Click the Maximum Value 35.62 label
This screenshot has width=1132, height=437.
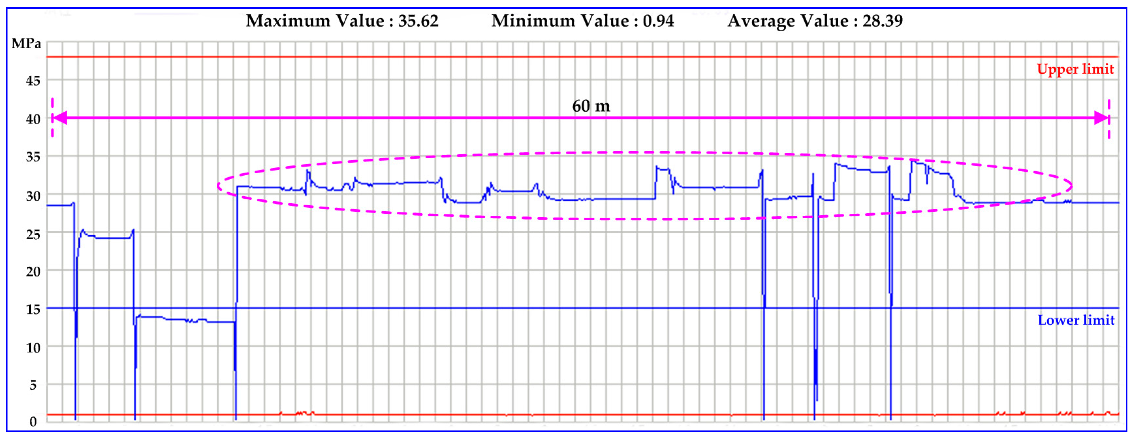[342, 21]
